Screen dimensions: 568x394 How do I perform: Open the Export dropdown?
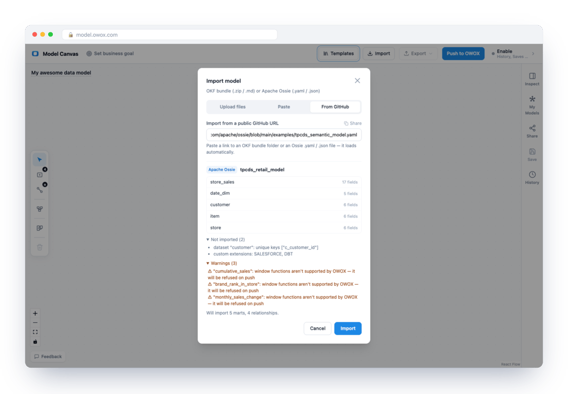click(x=418, y=53)
